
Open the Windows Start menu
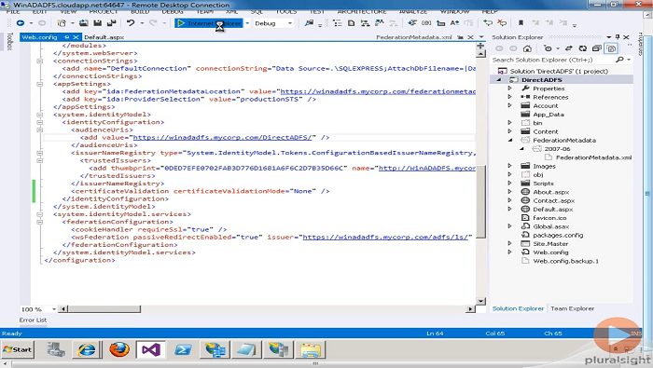[18, 349]
